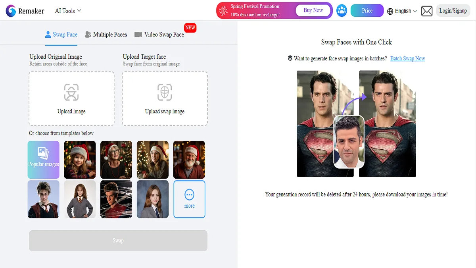Click the Swap Face person icon
Screen dimensions: 476x268
pos(48,35)
